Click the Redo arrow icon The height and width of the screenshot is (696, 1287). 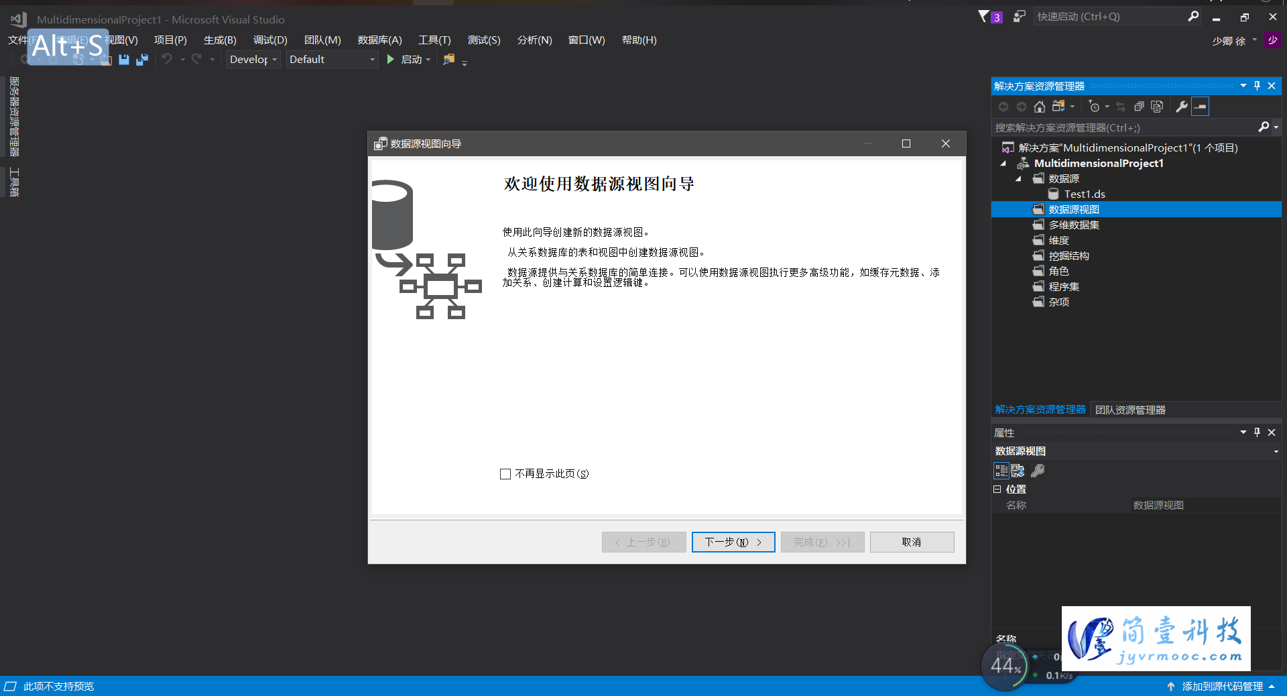point(196,59)
